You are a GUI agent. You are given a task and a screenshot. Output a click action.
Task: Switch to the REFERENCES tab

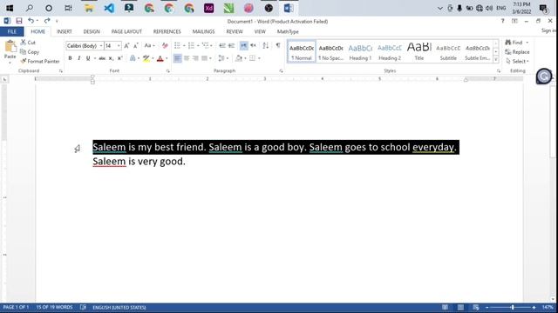point(167,31)
